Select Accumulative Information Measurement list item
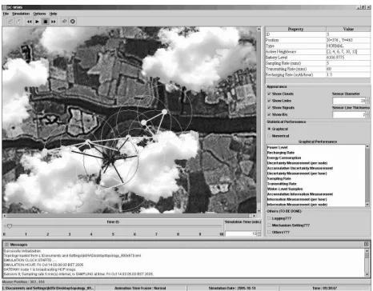 click(300, 194)
